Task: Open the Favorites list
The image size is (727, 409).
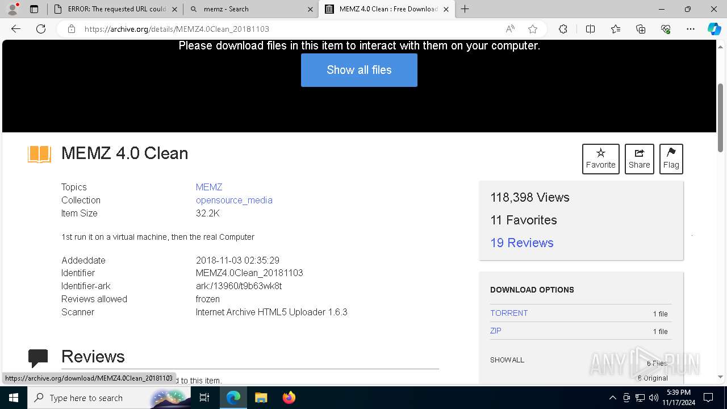Action: 616,29
